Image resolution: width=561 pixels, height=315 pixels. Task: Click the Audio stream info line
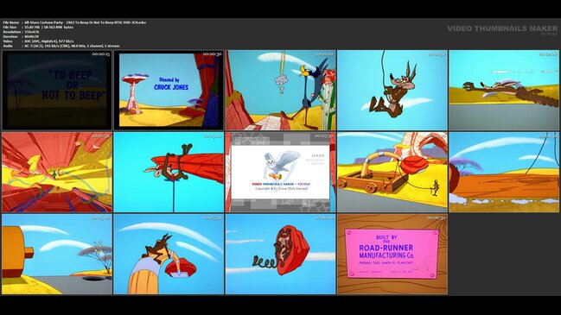tap(61, 46)
